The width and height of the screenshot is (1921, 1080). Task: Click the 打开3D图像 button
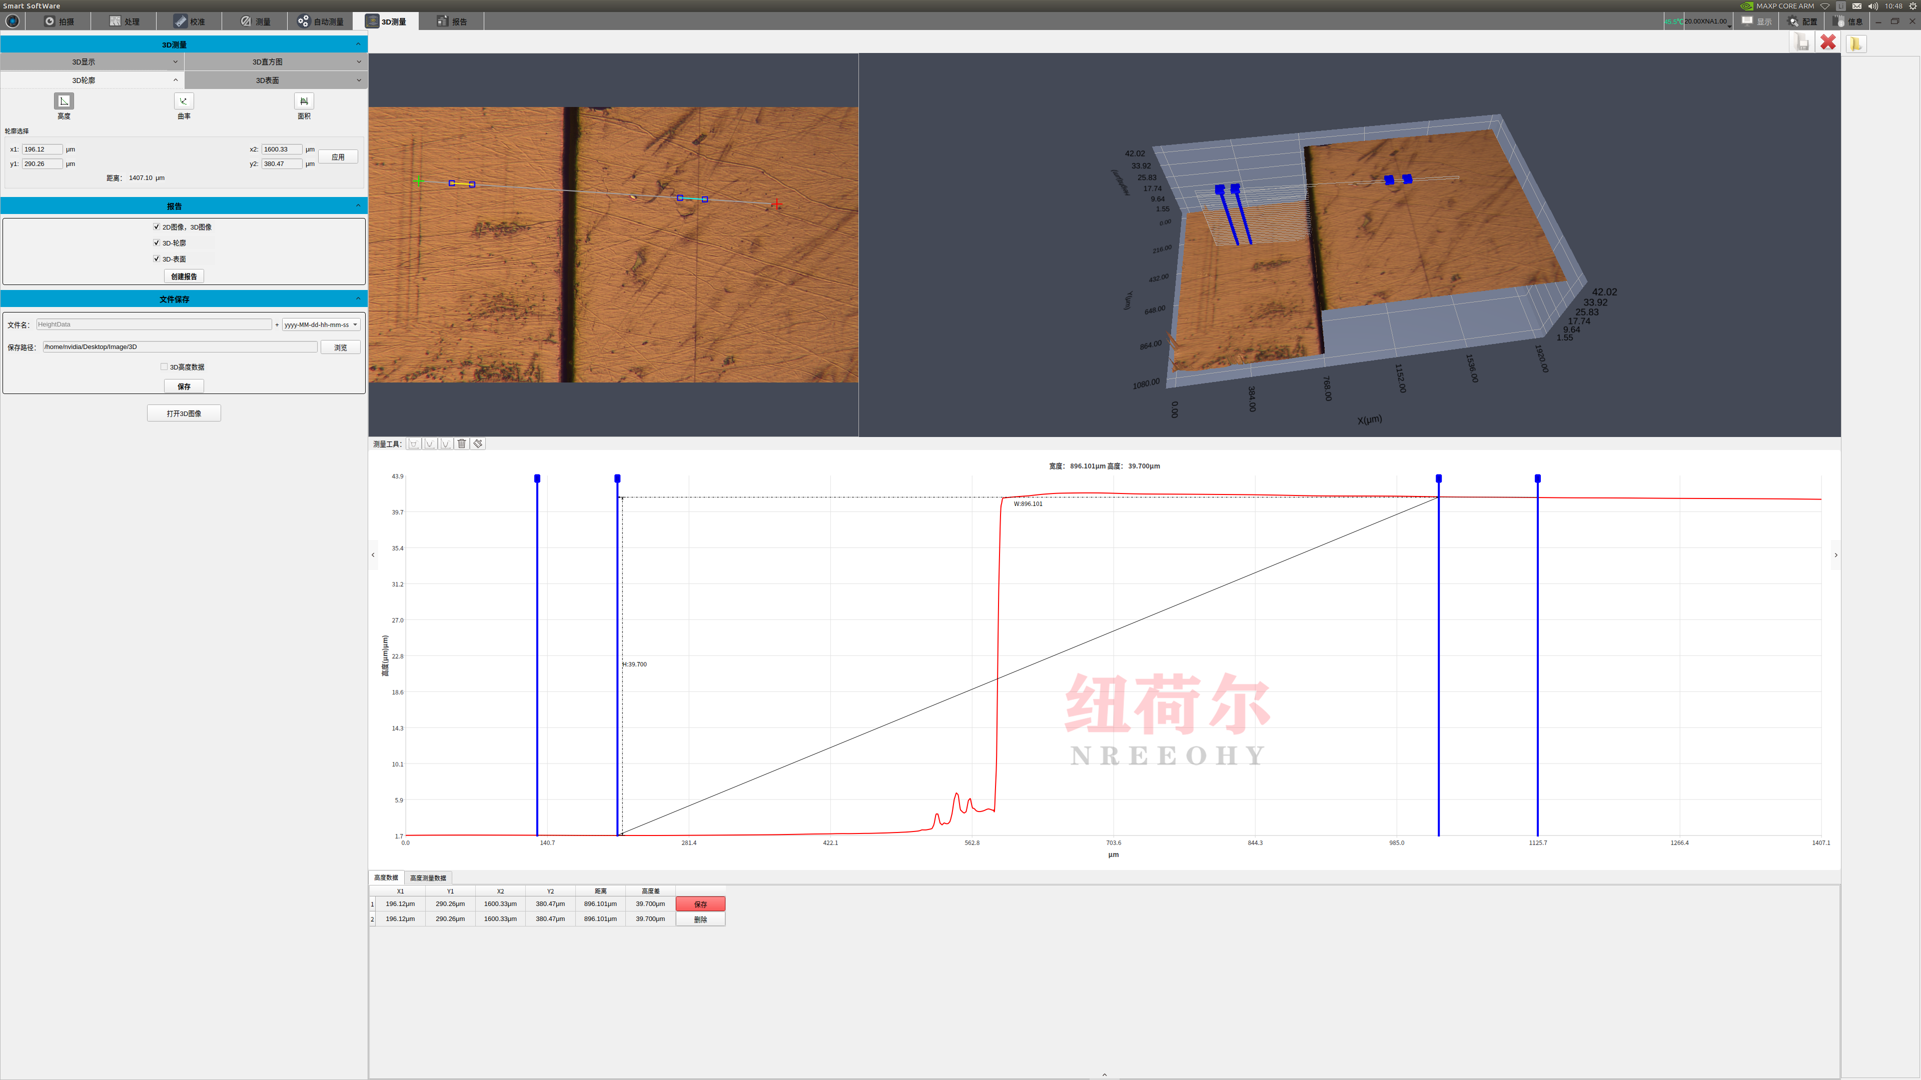pyautogui.click(x=184, y=413)
